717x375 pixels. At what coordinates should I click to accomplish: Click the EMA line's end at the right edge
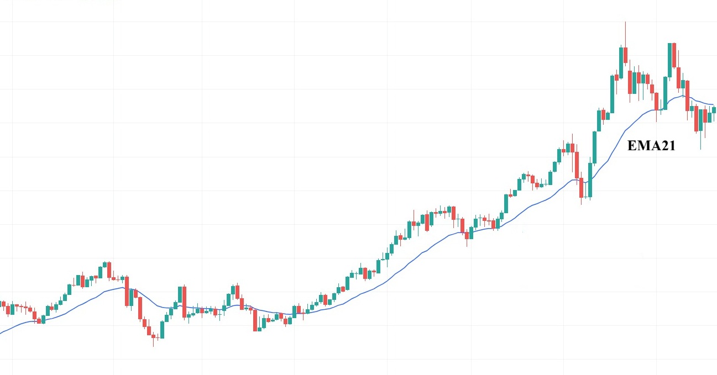click(713, 104)
